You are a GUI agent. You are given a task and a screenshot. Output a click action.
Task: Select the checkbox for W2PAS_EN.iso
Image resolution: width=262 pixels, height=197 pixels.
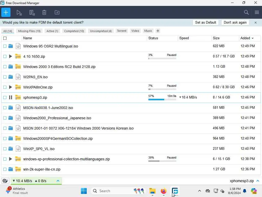pyautogui.click(x=5, y=77)
